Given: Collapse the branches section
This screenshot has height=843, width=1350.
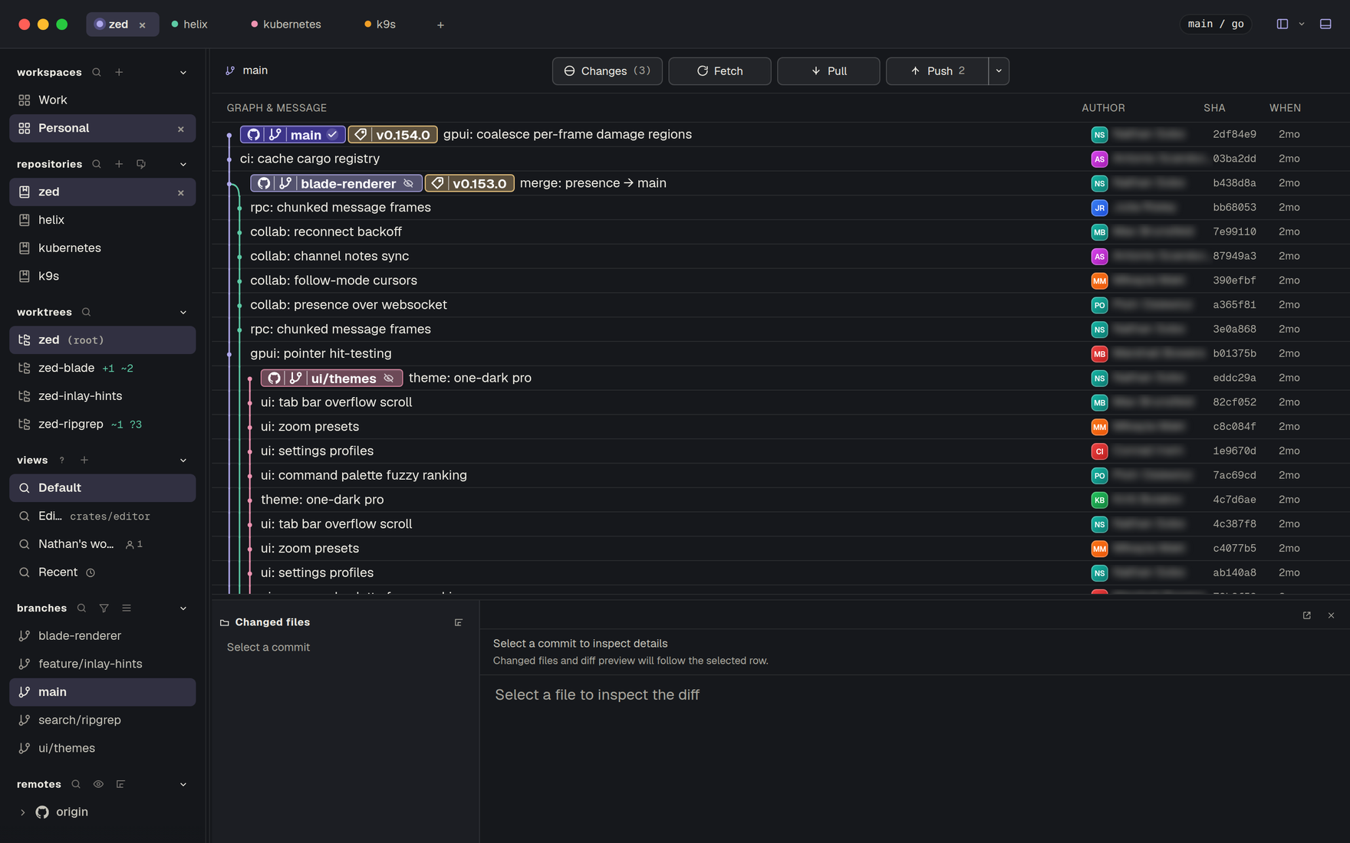Looking at the screenshot, I should pyautogui.click(x=183, y=608).
